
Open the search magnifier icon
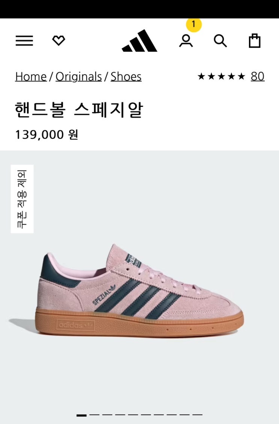coord(220,41)
